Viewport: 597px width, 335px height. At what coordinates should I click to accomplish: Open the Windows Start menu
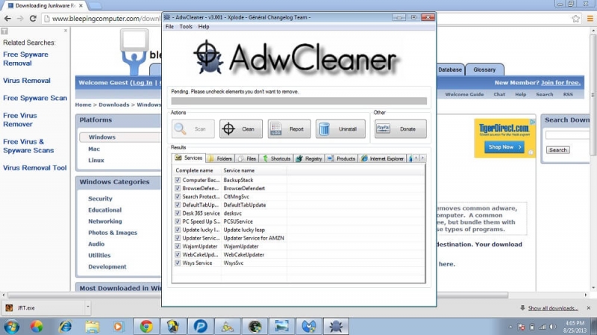[x=11, y=326]
